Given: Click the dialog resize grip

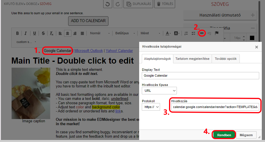Looking at the screenshot, I should (259, 137).
